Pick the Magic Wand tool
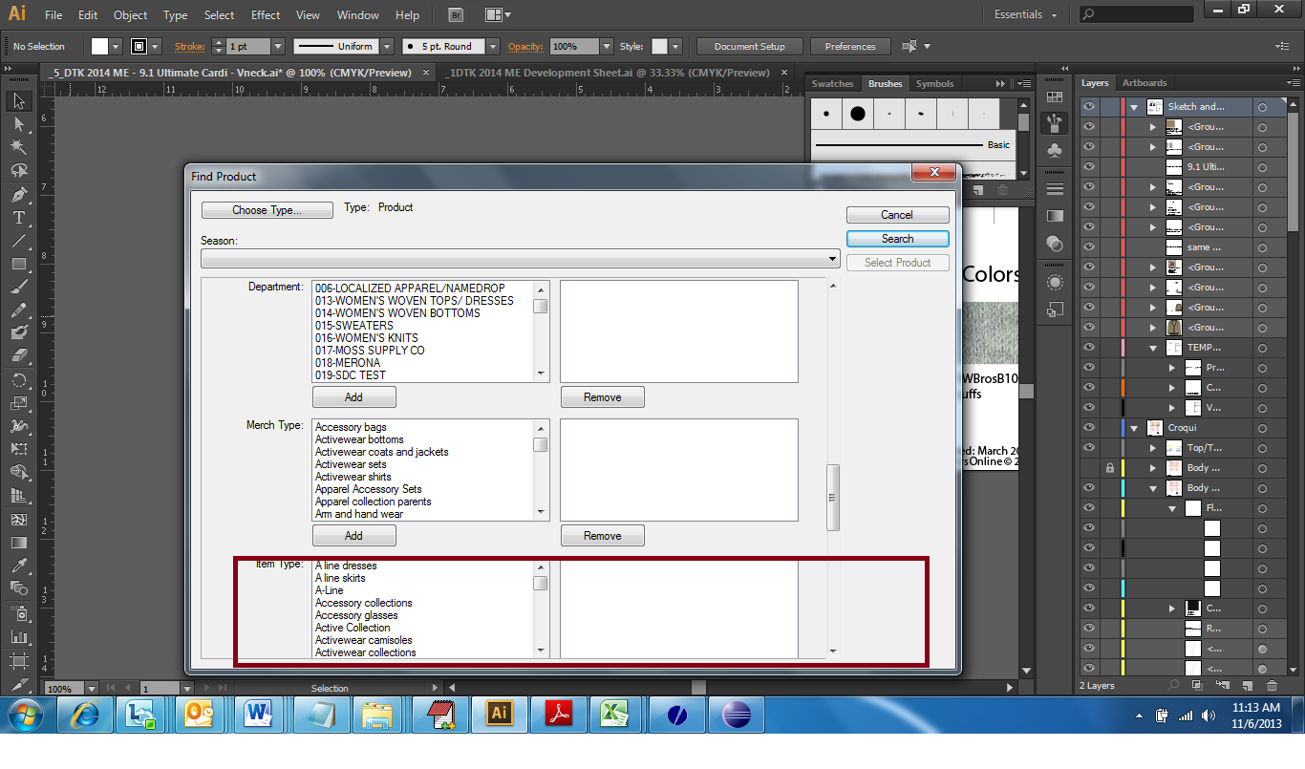The width and height of the screenshot is (1305, 769). [x=18, y=147]
